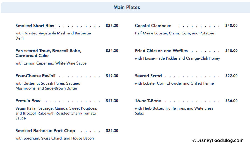Click the $25.00 pork chop price

pos(112,131)
